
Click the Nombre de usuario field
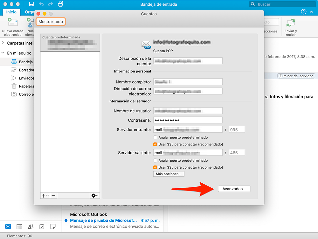coord(188,111)
